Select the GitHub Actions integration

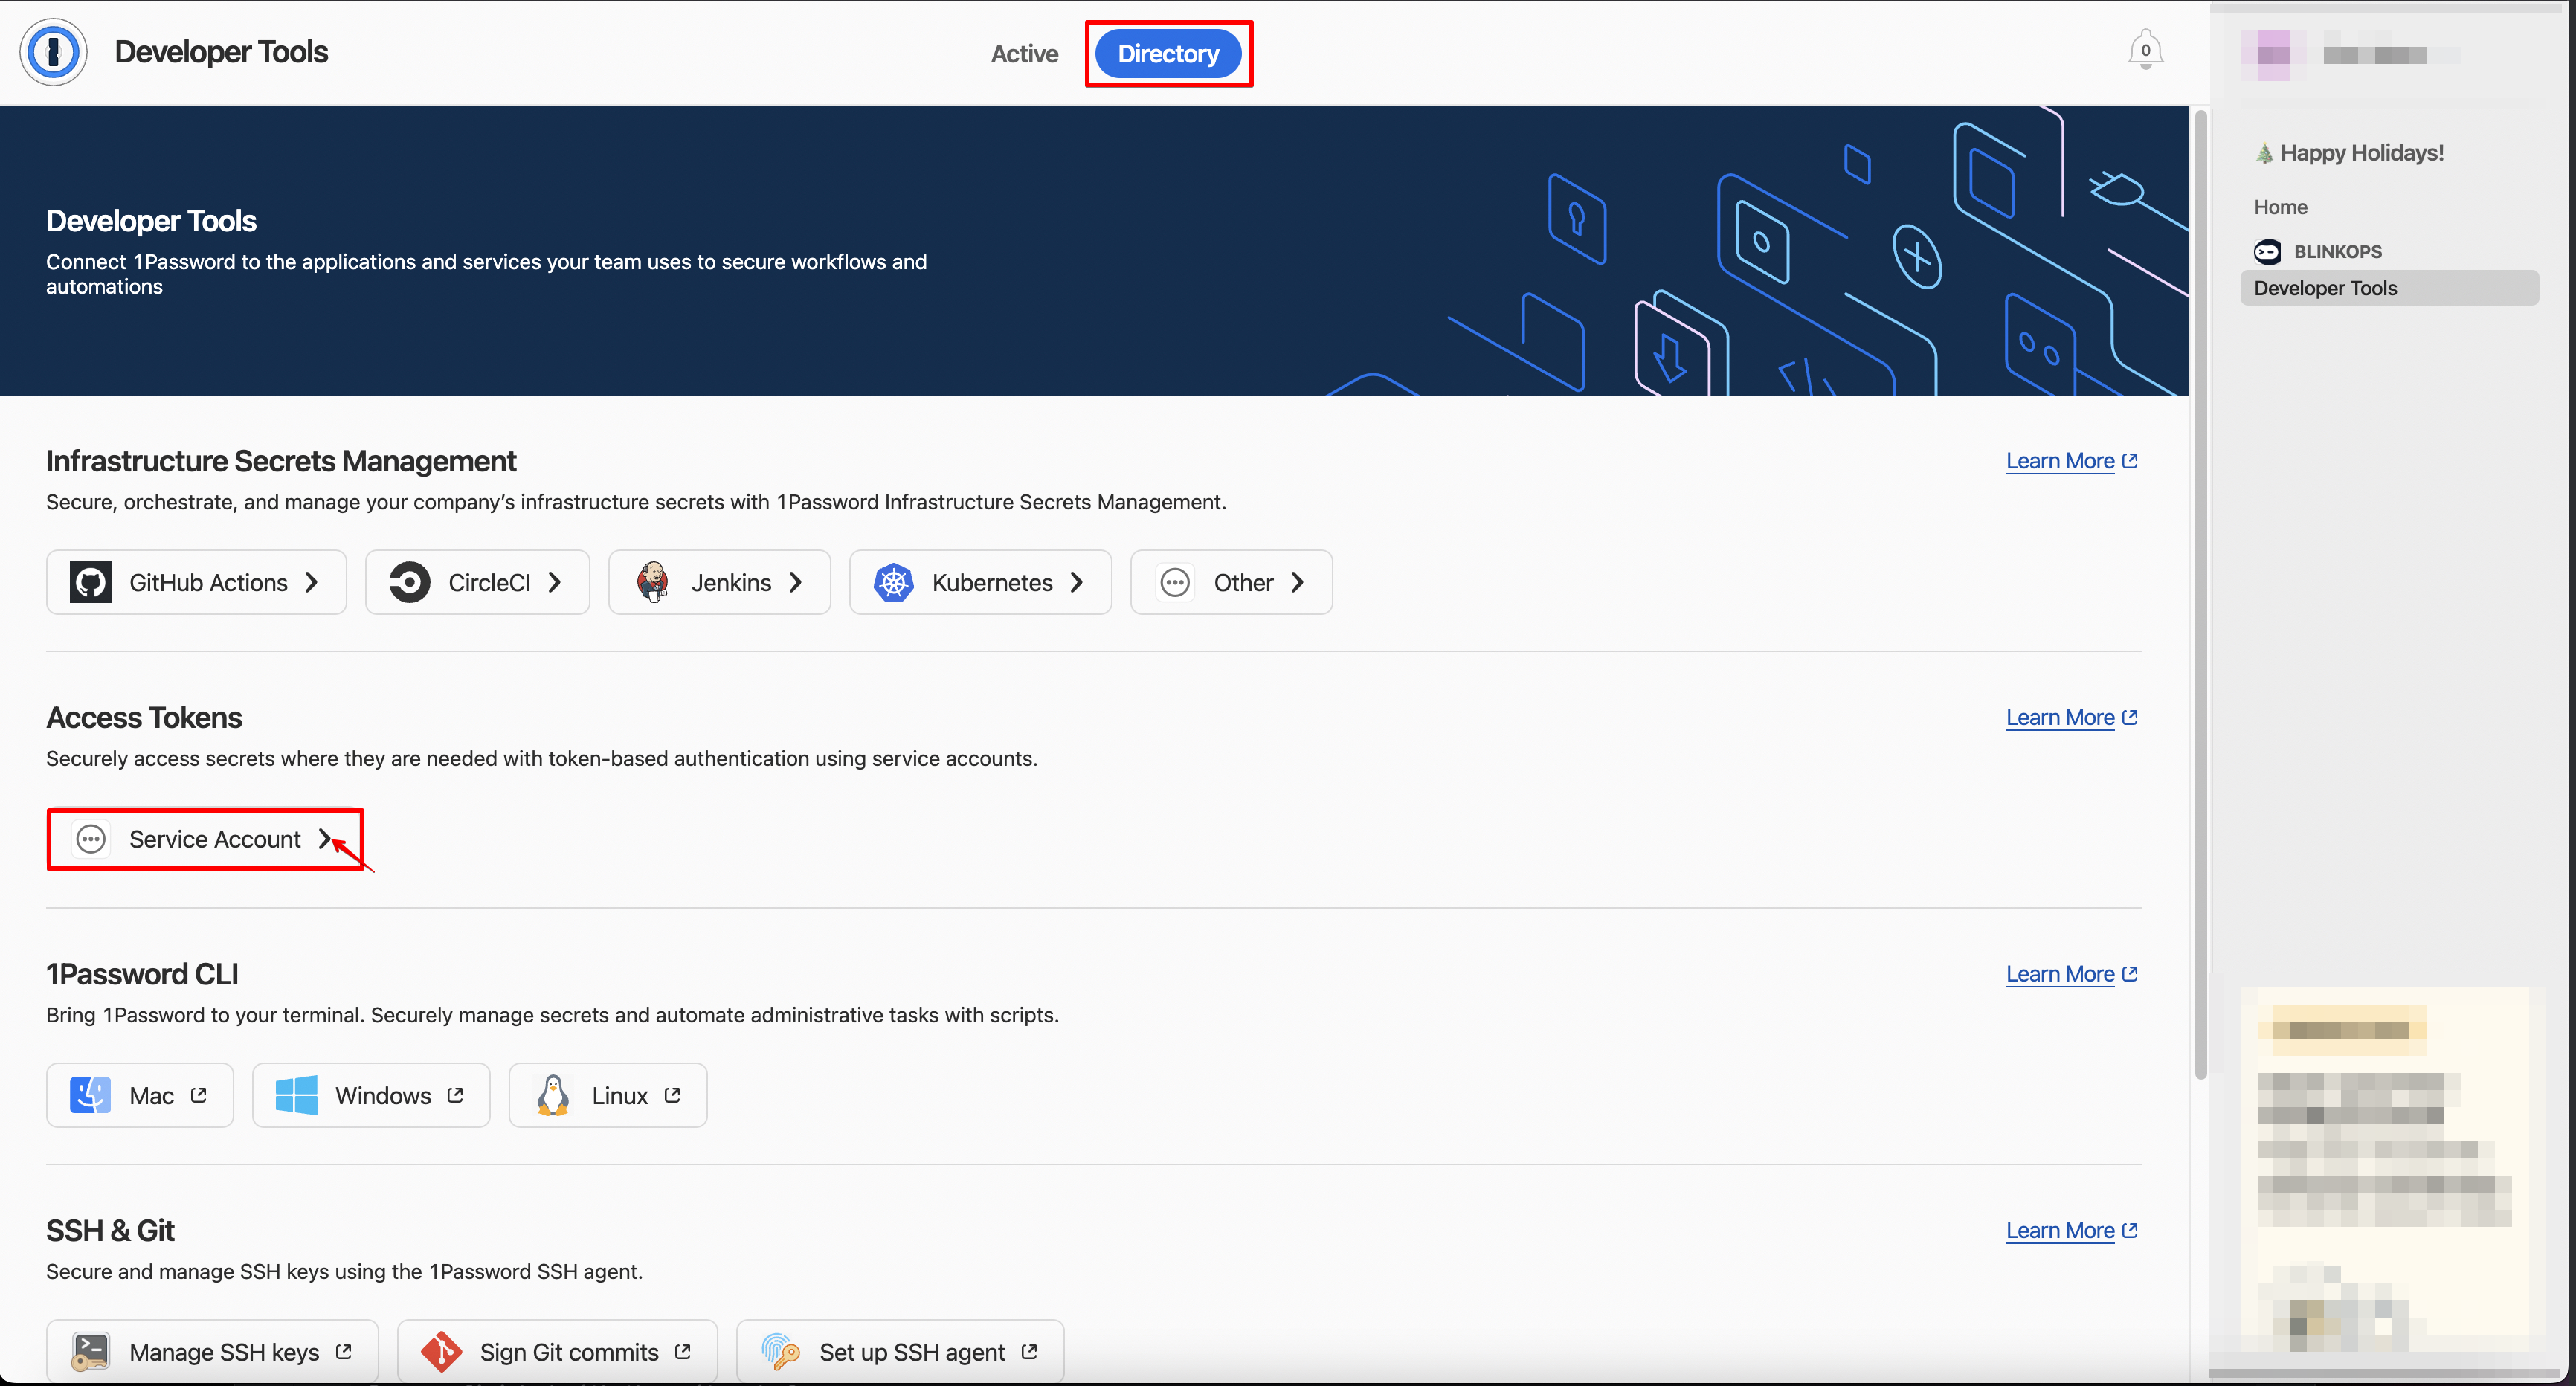(x=196, y=582)
